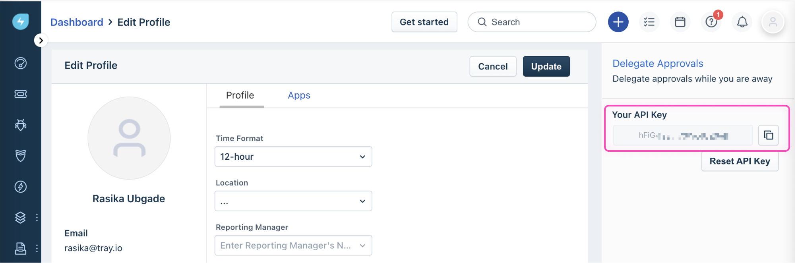The width and height of the screenshot is (798, 263).
Task: Open the Reporting Manager selector
Action: (293, 245)
